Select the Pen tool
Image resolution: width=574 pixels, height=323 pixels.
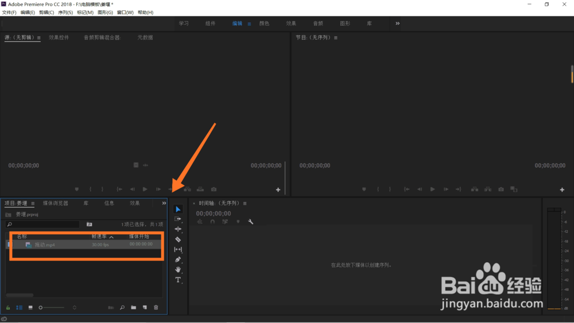(178, 259)
